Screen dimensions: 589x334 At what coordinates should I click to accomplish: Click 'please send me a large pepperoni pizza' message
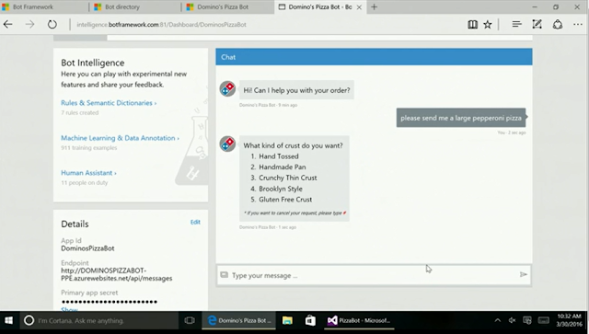461,118
